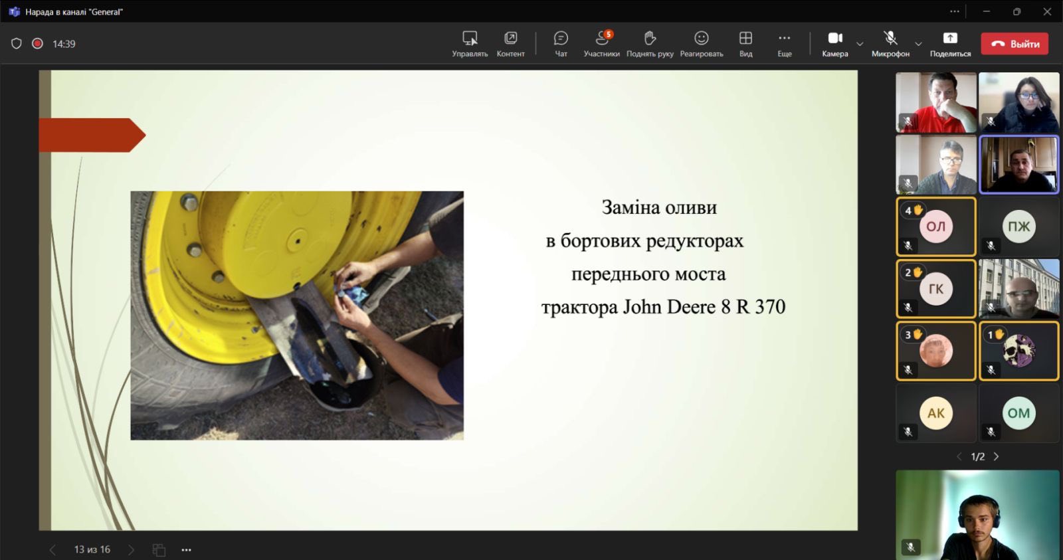Leave meeting with Выйти button
1063x560 pixels.
coord(1015,44)
